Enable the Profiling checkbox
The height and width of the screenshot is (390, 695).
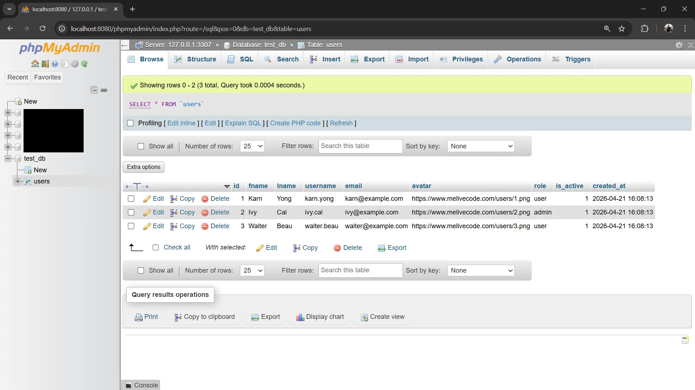131,123
